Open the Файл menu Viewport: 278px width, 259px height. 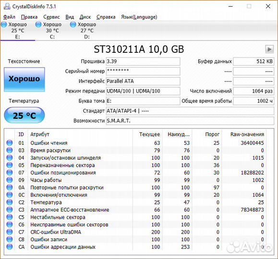coord(9,17)
